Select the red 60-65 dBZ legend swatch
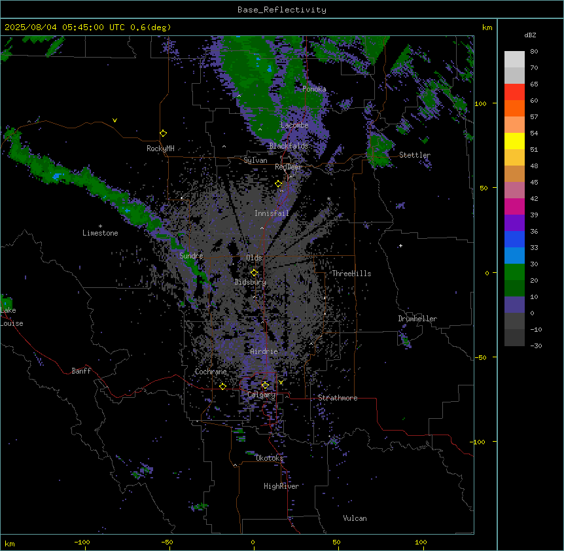This screenshot has height=551, width=564. 514,92
